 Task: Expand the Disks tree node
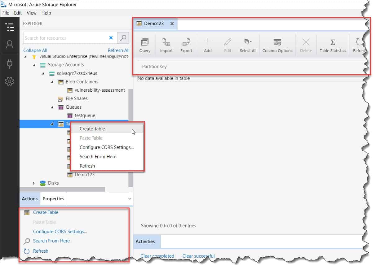coord(34,183)
